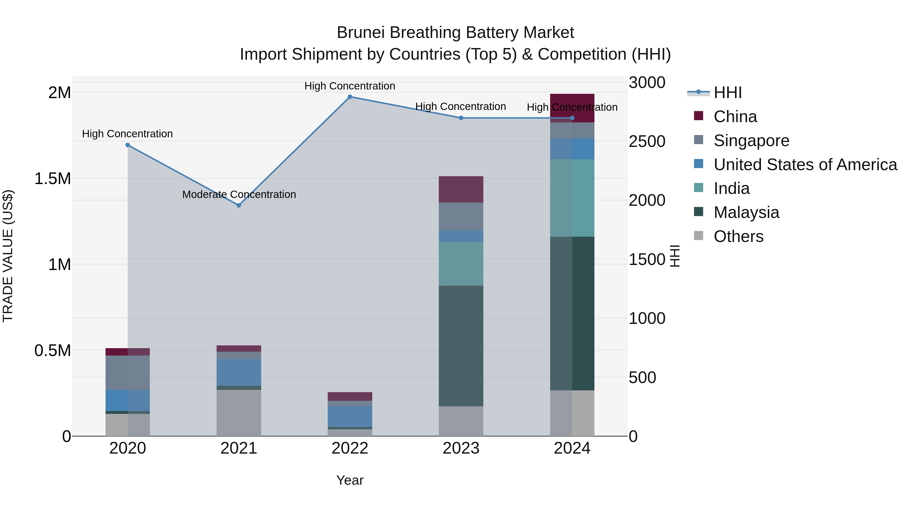The image size is (911, 512).
Task: Click the Others gray legend swatch
Action: point(698,235)
